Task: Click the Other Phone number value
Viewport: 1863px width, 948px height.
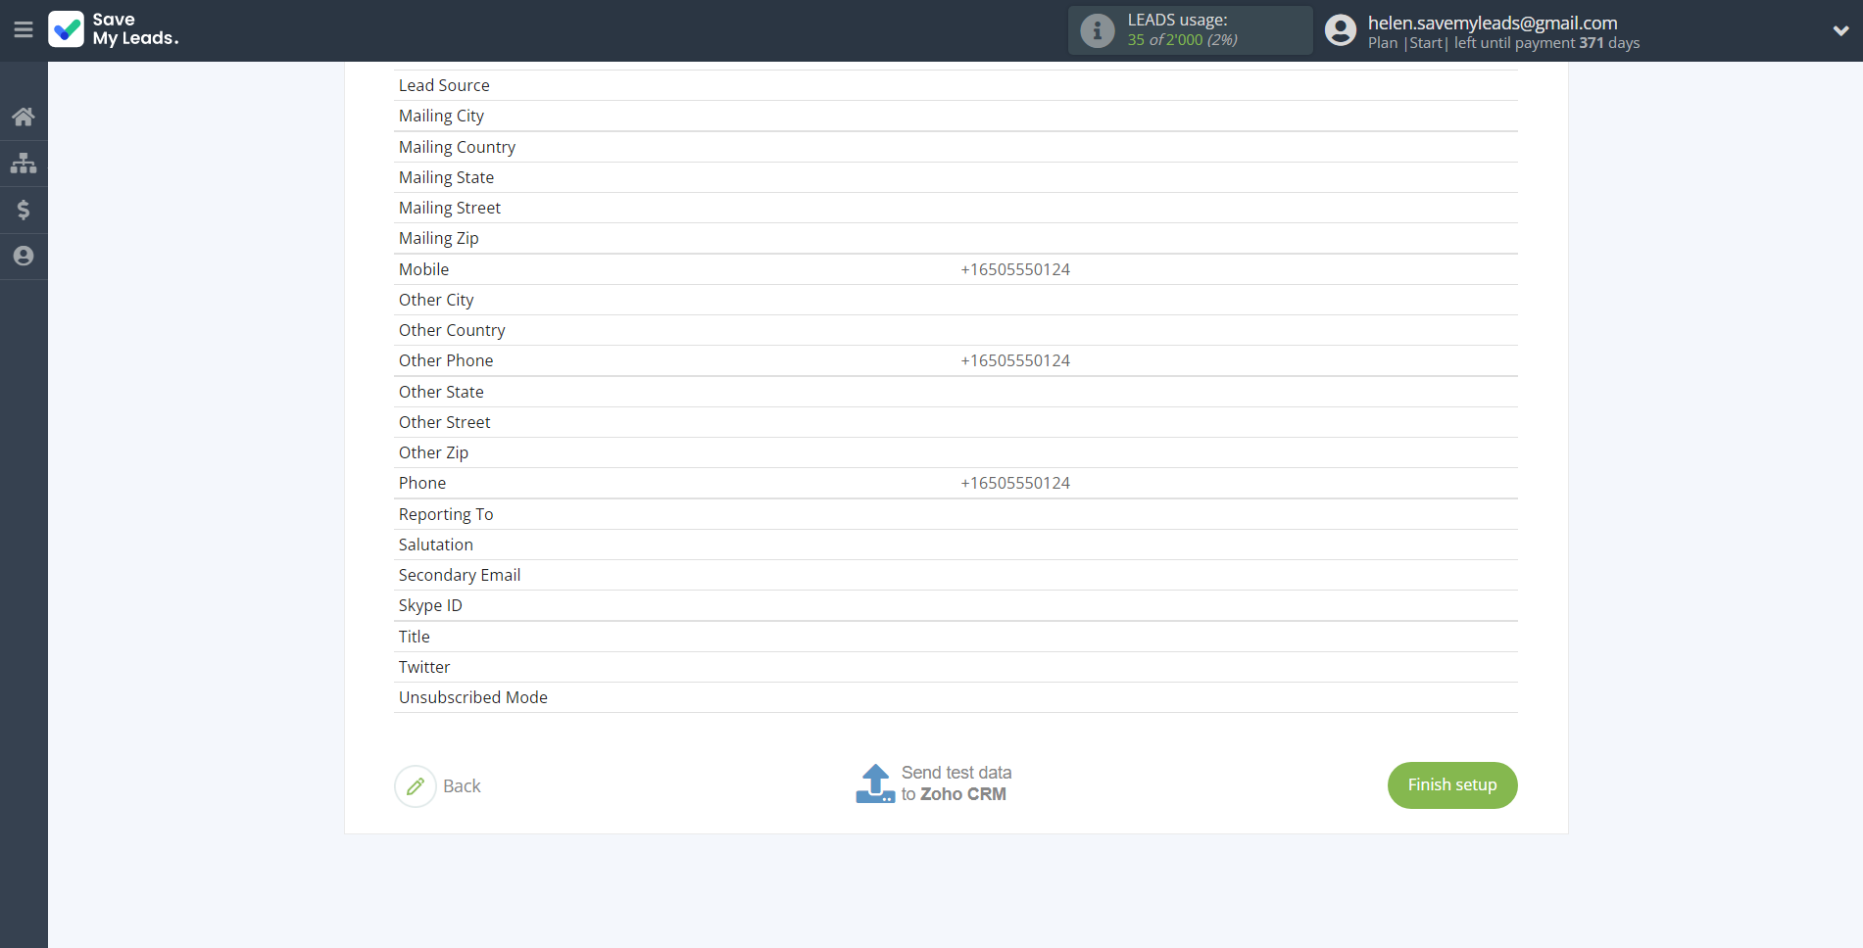Action: point(1015,360)
